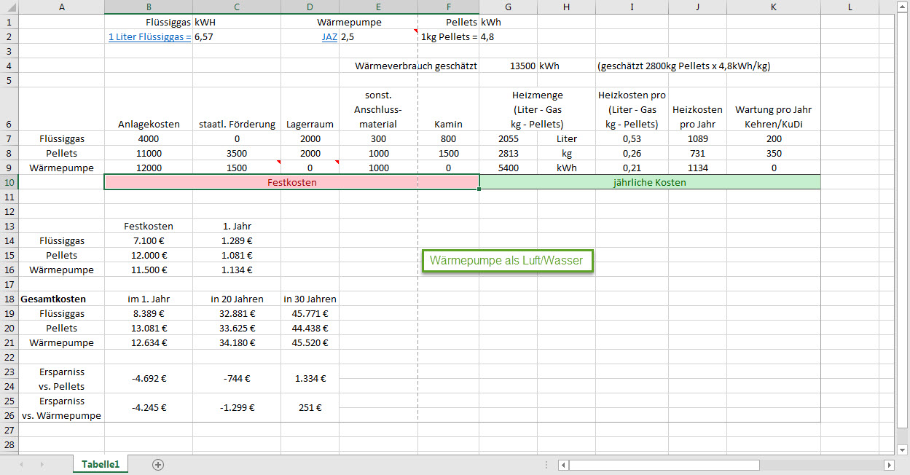Click previous sheet navigation arrow
910x475 pixels.
tap(21, 464)
